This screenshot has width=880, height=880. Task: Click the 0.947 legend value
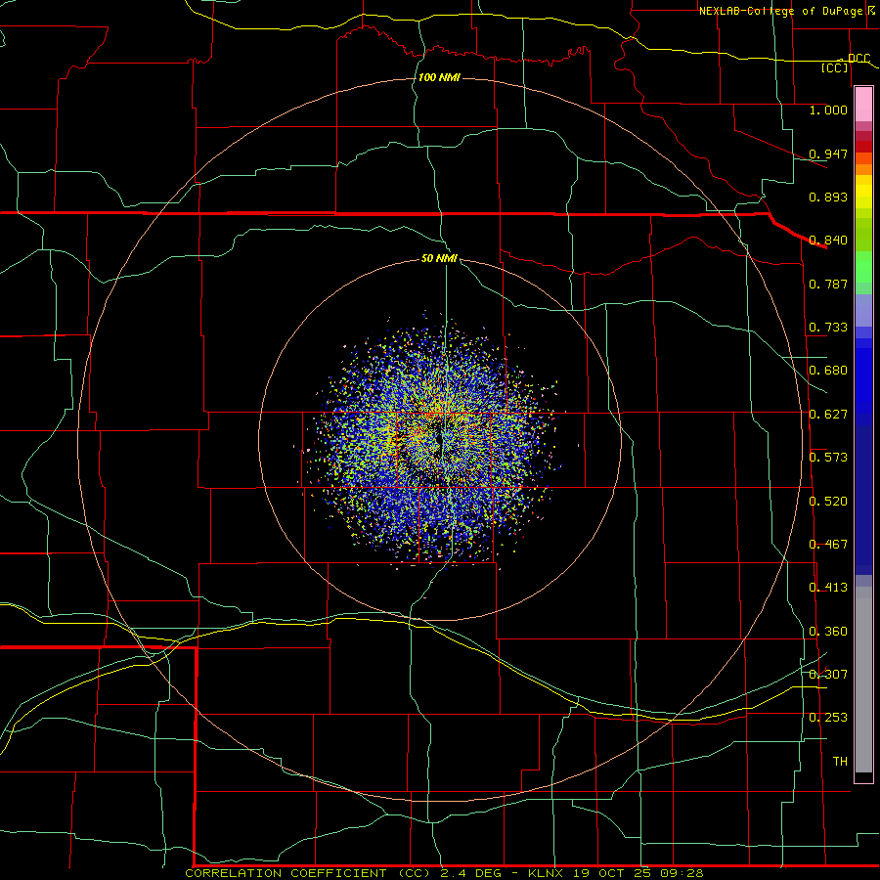(x=828, y=154)
